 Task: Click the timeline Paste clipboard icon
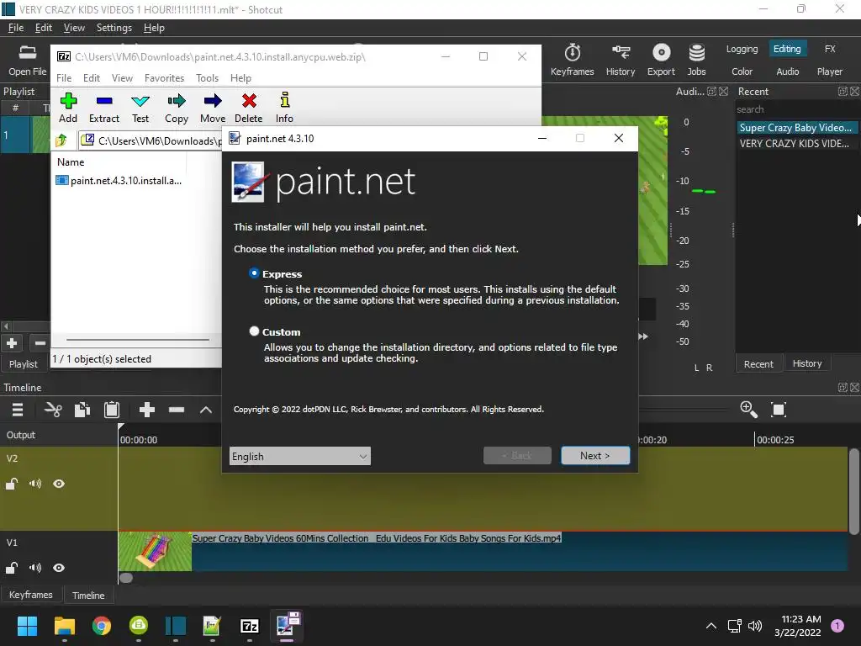112,410
